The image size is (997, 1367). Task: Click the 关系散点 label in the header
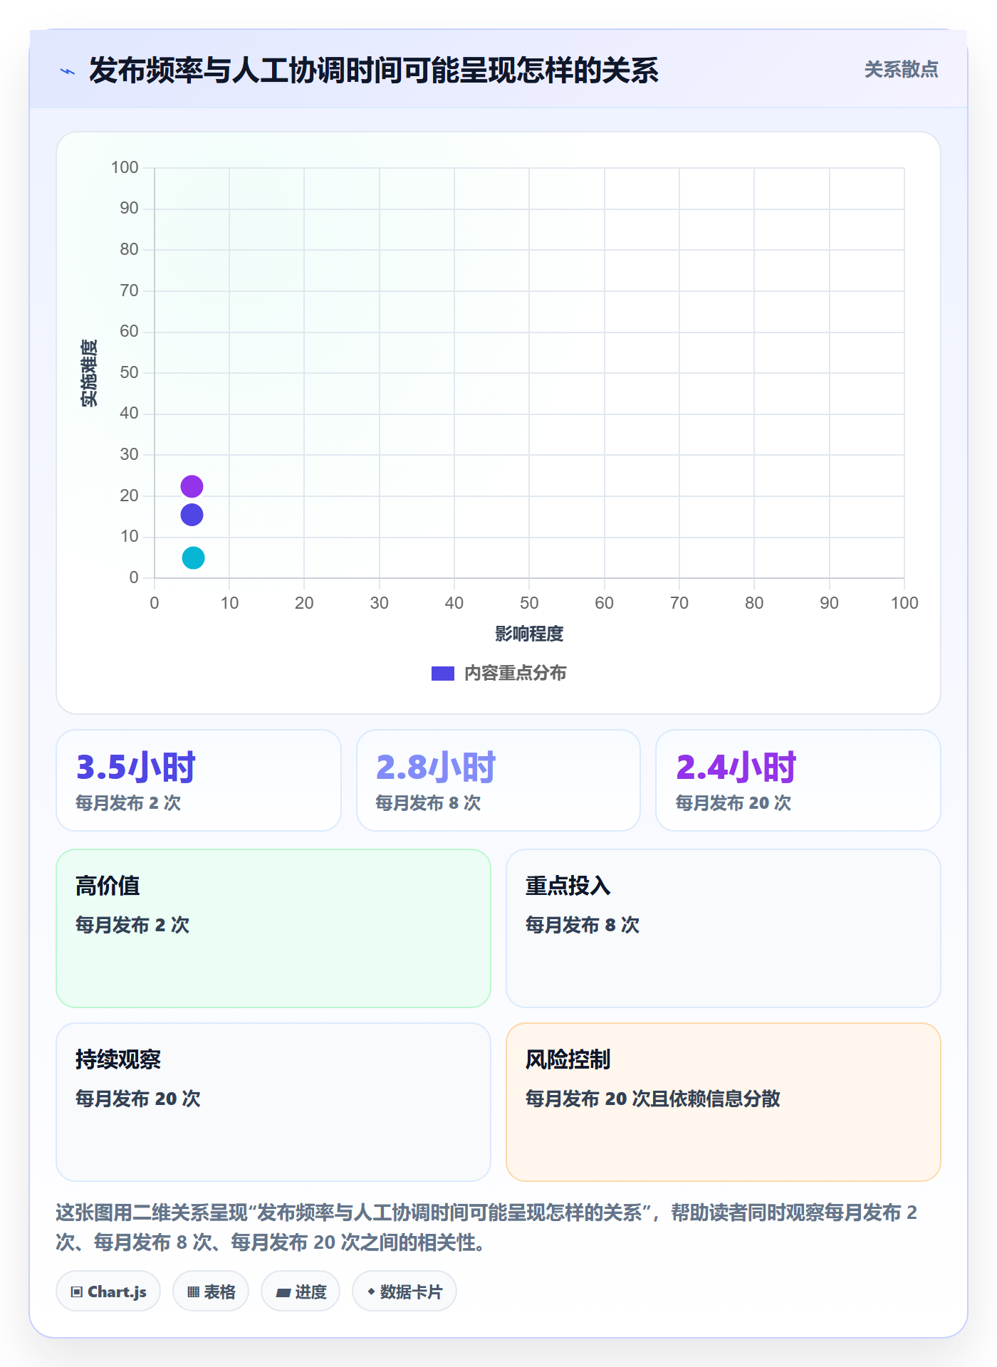point(901,70)
